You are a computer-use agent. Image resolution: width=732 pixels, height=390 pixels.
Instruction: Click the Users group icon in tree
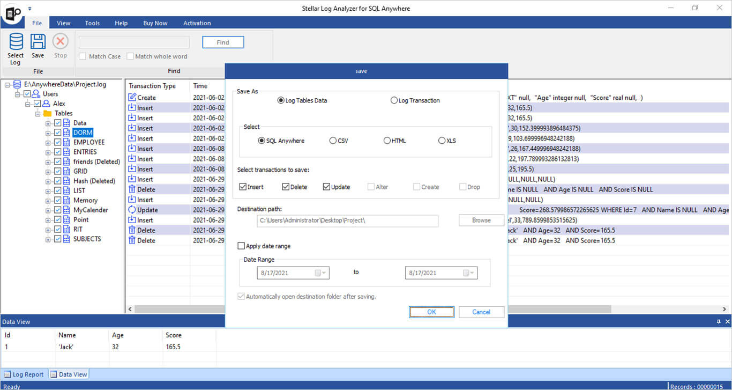pyautogui.click(x=36, y=94)
